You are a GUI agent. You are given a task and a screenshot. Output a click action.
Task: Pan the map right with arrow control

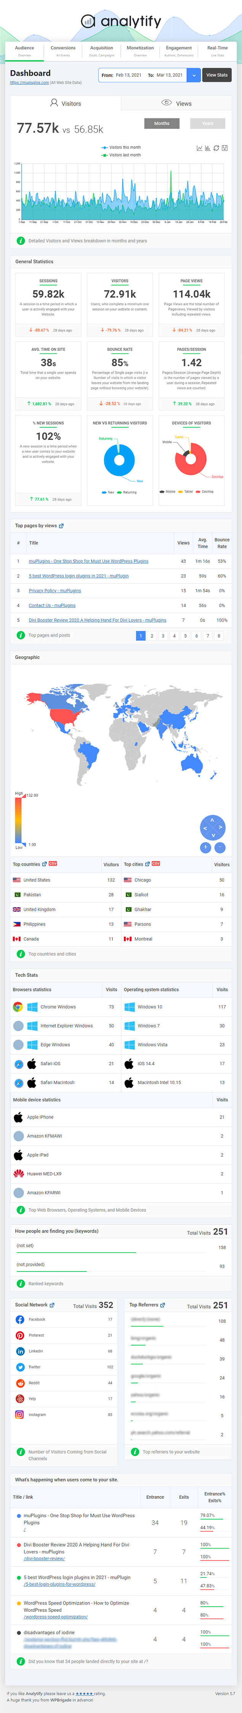click(x=220, y=828)
